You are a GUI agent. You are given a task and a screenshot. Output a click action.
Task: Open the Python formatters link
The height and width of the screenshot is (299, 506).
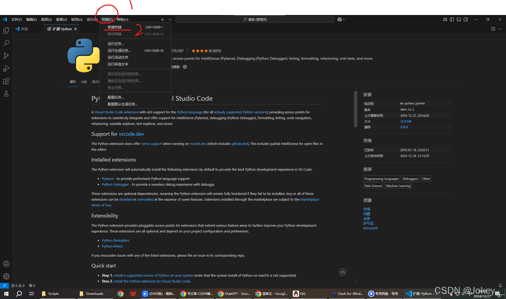pos(115,240)
